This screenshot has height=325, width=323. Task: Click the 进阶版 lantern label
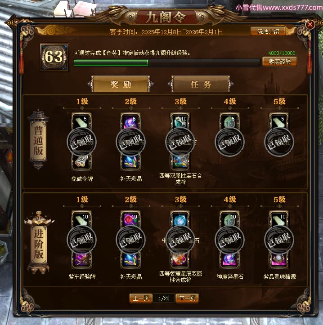pyautogui.click(x=39, y=243)
